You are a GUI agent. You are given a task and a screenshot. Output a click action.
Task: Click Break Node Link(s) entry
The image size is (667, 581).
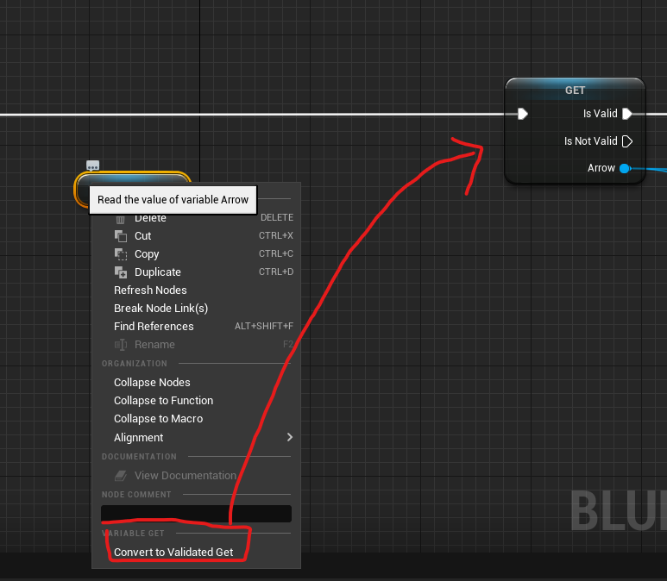(196, 308)
